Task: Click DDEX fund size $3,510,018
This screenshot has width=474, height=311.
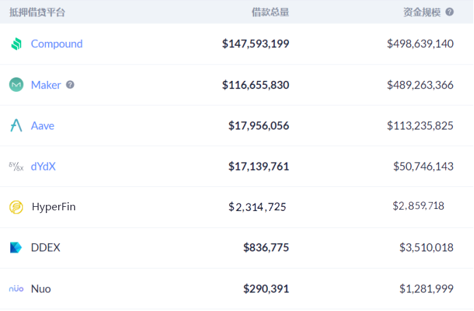Action: pyautogui.click(x=427, y=247)
